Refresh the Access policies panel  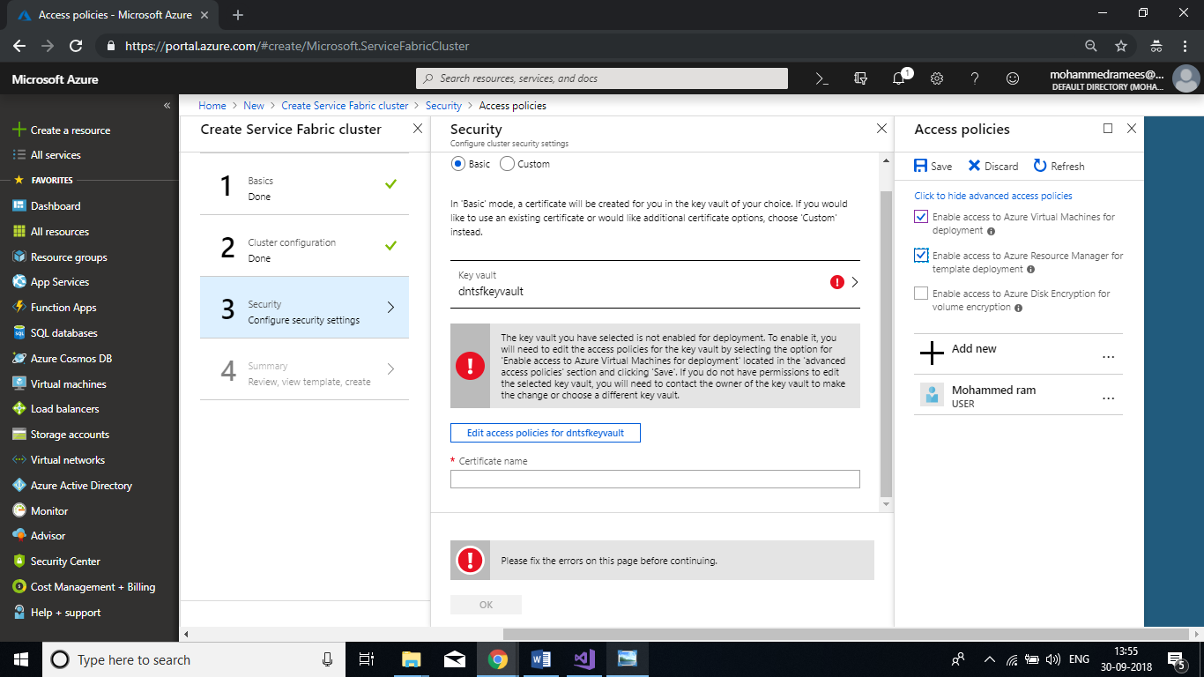click(1059, 166)
